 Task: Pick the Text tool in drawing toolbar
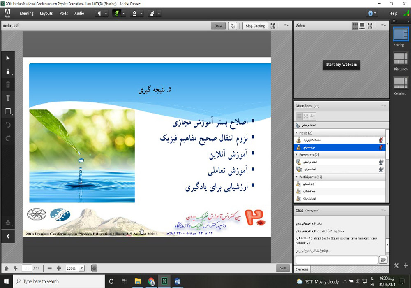(x=8, y=98)
